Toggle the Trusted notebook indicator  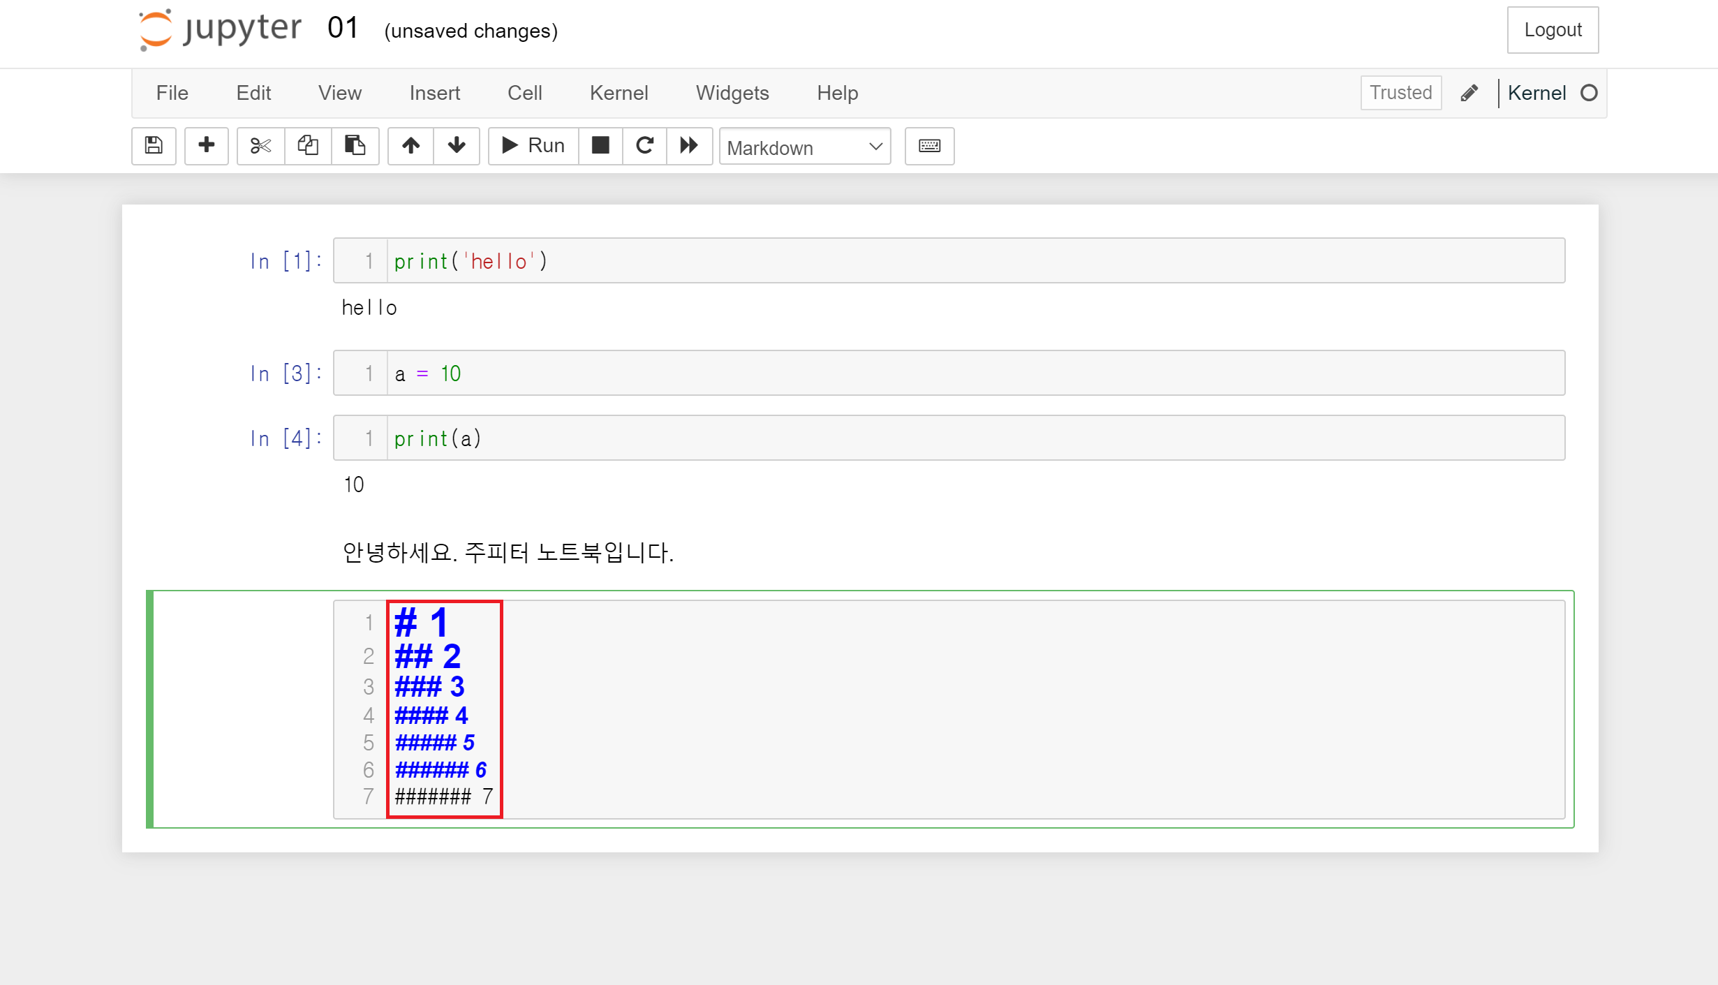[1400, 93]
